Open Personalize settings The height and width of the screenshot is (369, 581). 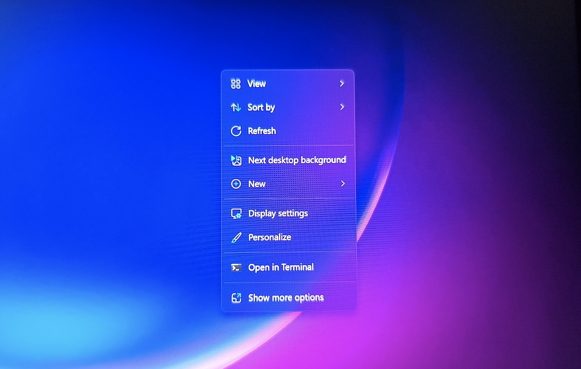269,237
